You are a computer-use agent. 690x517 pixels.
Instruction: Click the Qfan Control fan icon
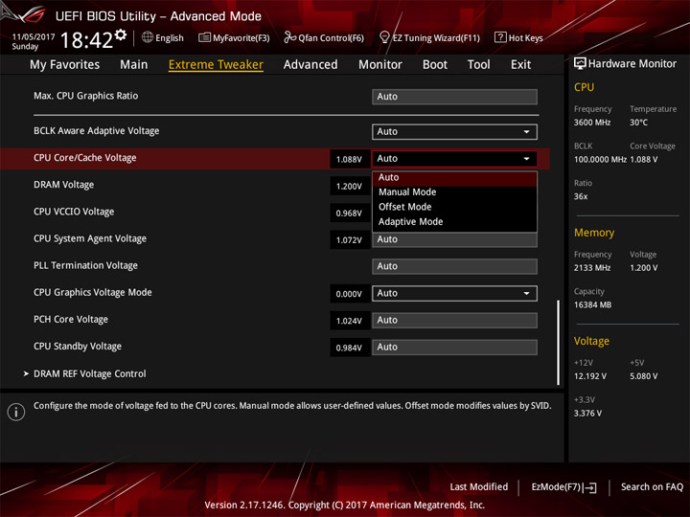(289, 37)
